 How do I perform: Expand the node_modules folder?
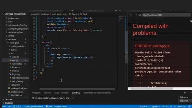[x=17, y=46]
